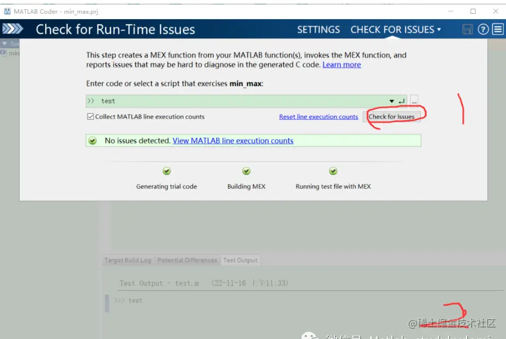Image resolution: width=506 pixels, height=339 pixels.
Task: Click the MATLAB Coder title bar app icon
Action: pyautogui.click(x=7, y=11)
